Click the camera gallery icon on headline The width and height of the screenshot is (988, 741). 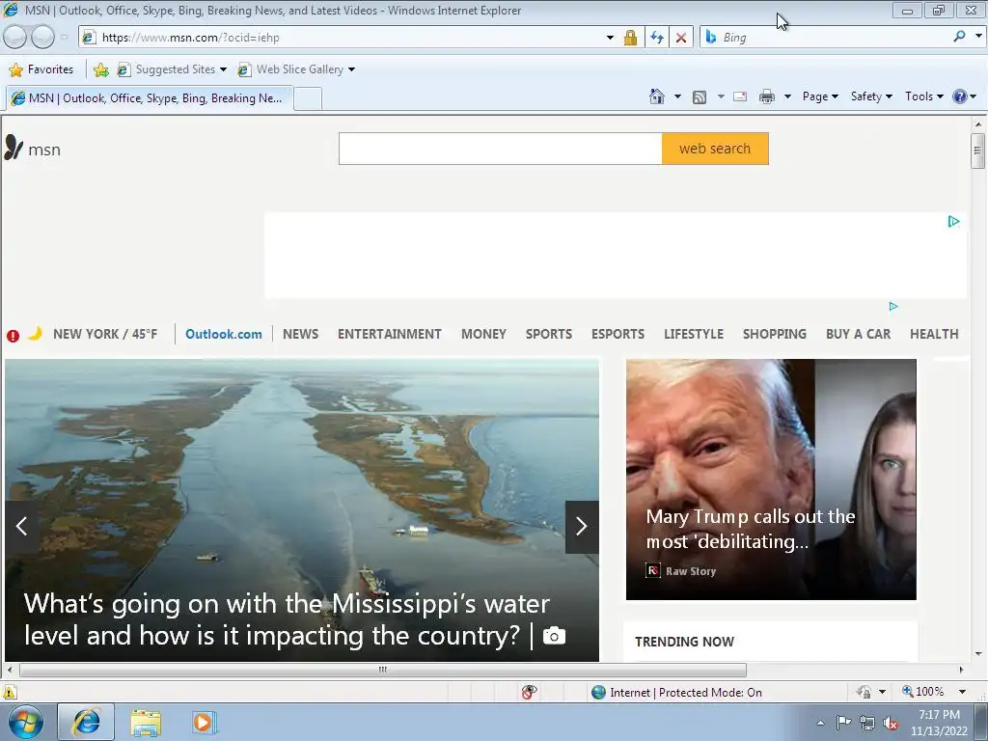[x=554, y=635]
